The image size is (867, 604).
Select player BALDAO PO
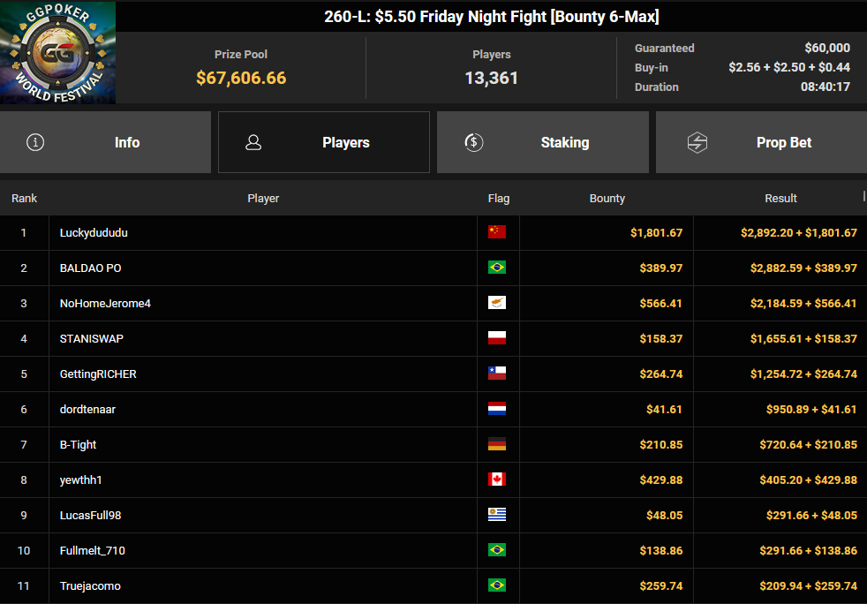click(90, 268)
